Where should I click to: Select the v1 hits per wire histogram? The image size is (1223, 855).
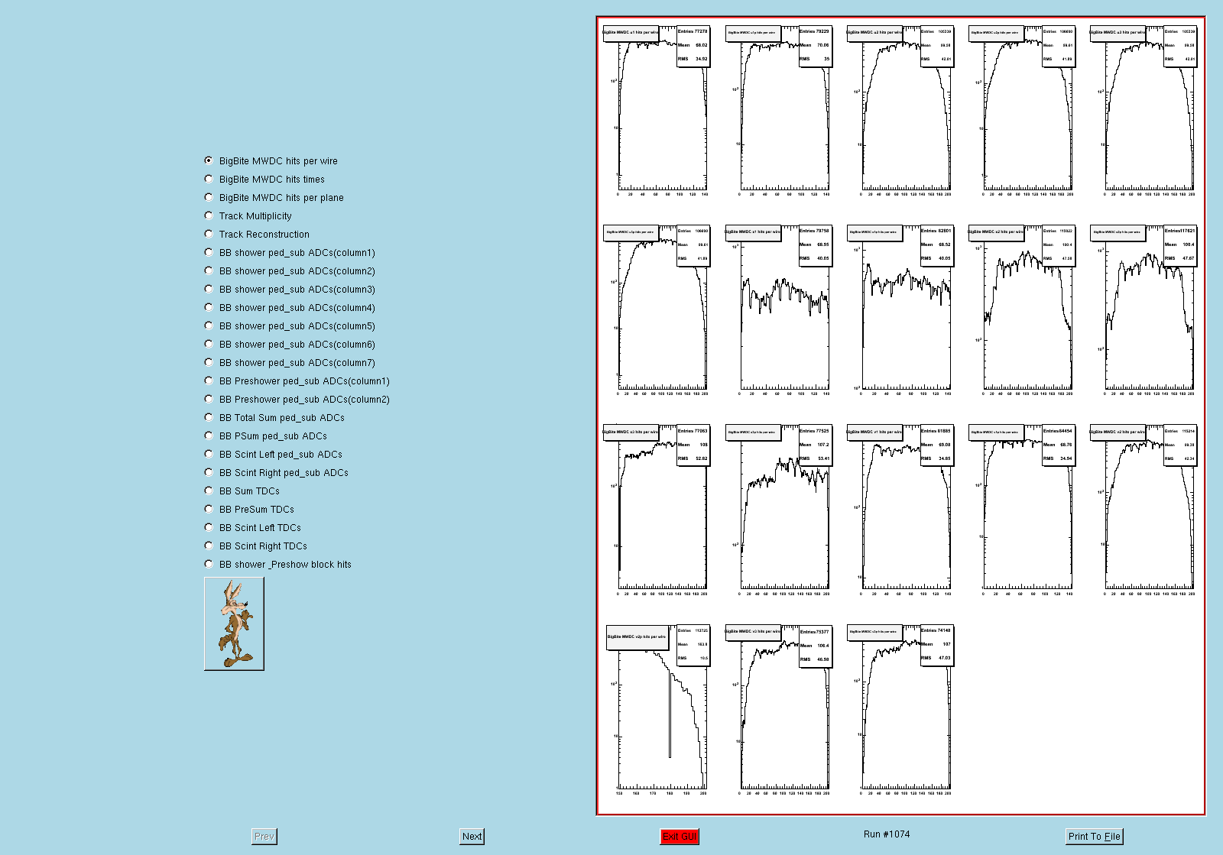tap(900, 510)
